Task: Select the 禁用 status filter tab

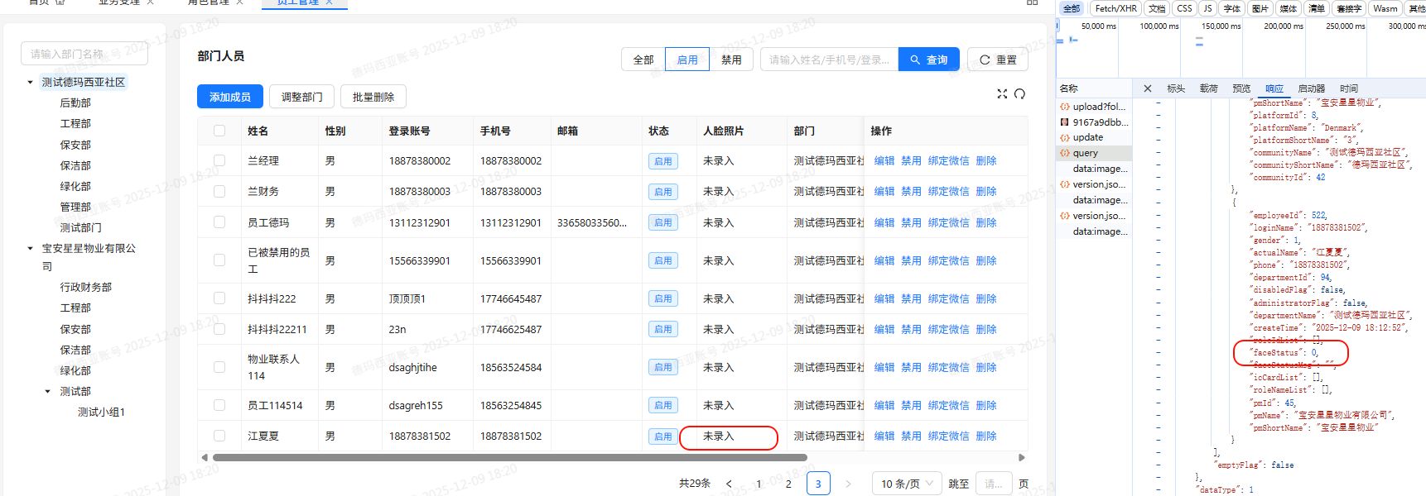Action: (x=731, y=60)
